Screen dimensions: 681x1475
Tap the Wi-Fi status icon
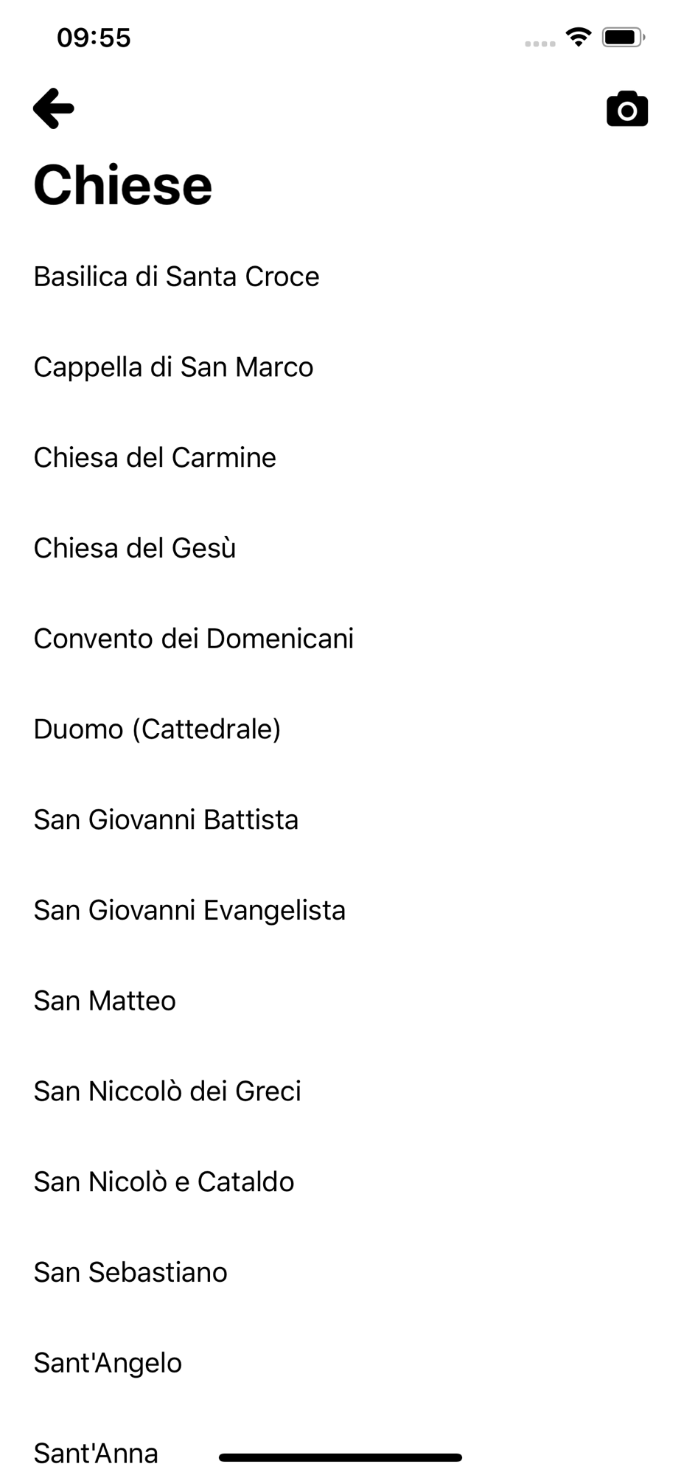pos(579,37)
